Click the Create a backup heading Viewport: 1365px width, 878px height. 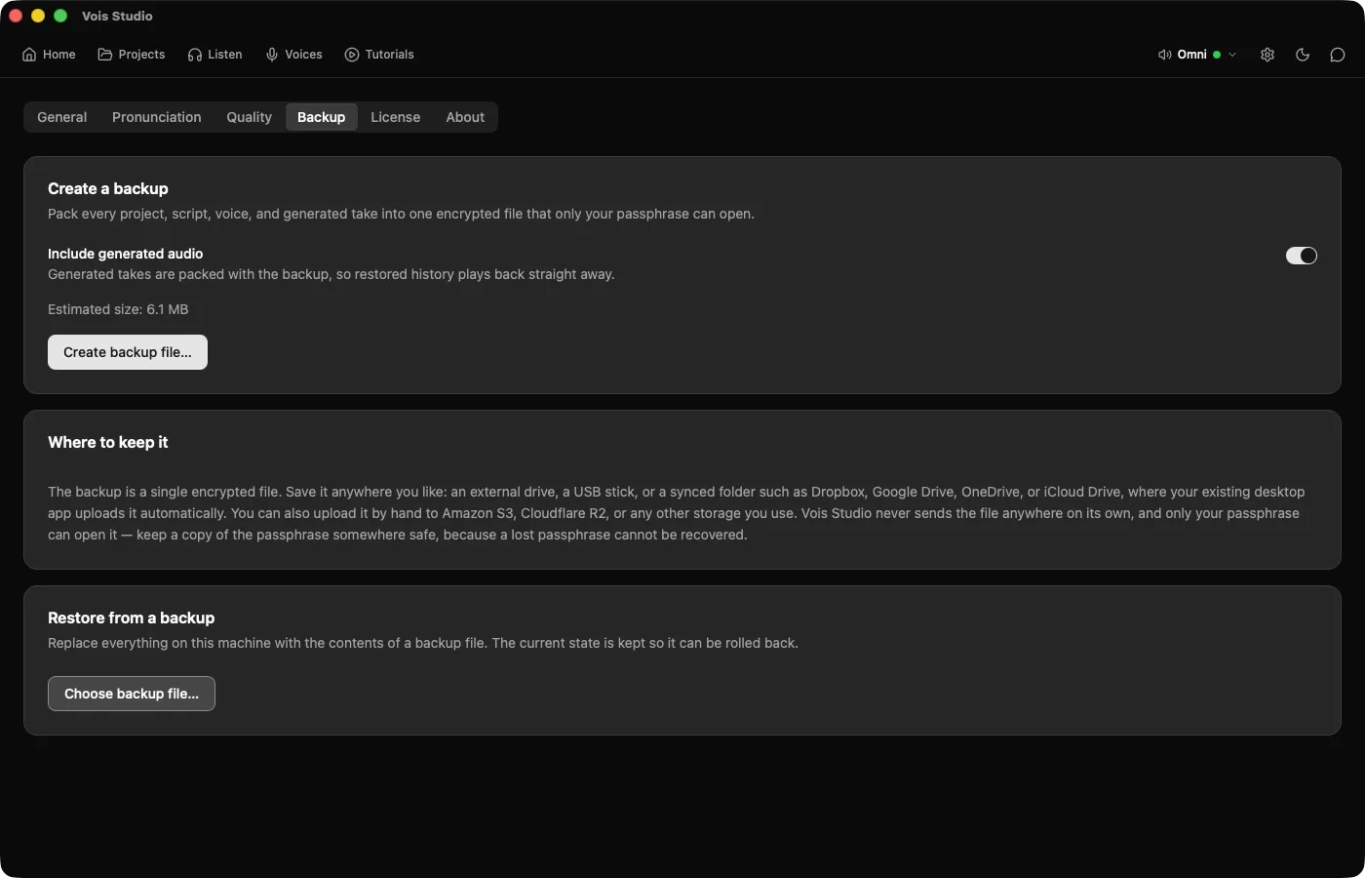[x=108, y=188]
